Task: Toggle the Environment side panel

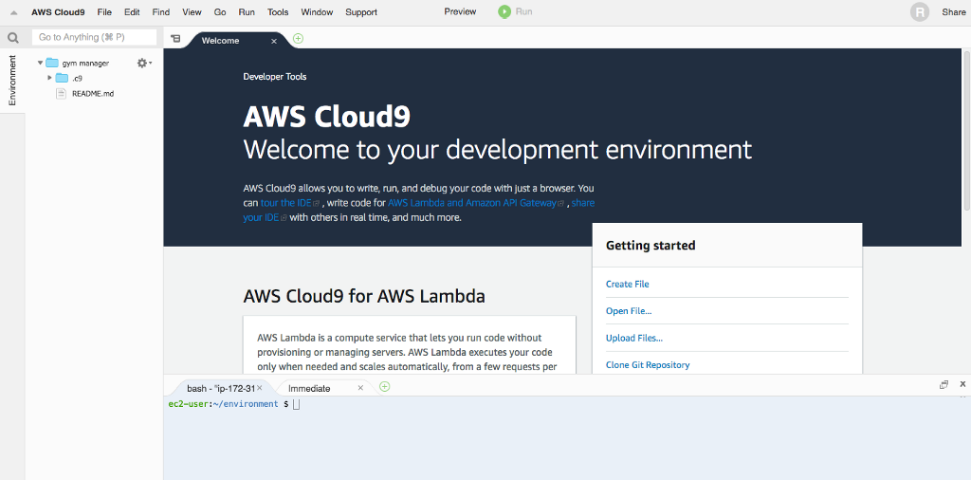Action: point(12,81)
